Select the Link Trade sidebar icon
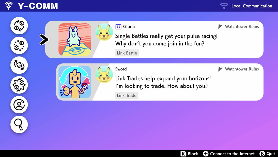278x157 pixels. pos(19,25)
